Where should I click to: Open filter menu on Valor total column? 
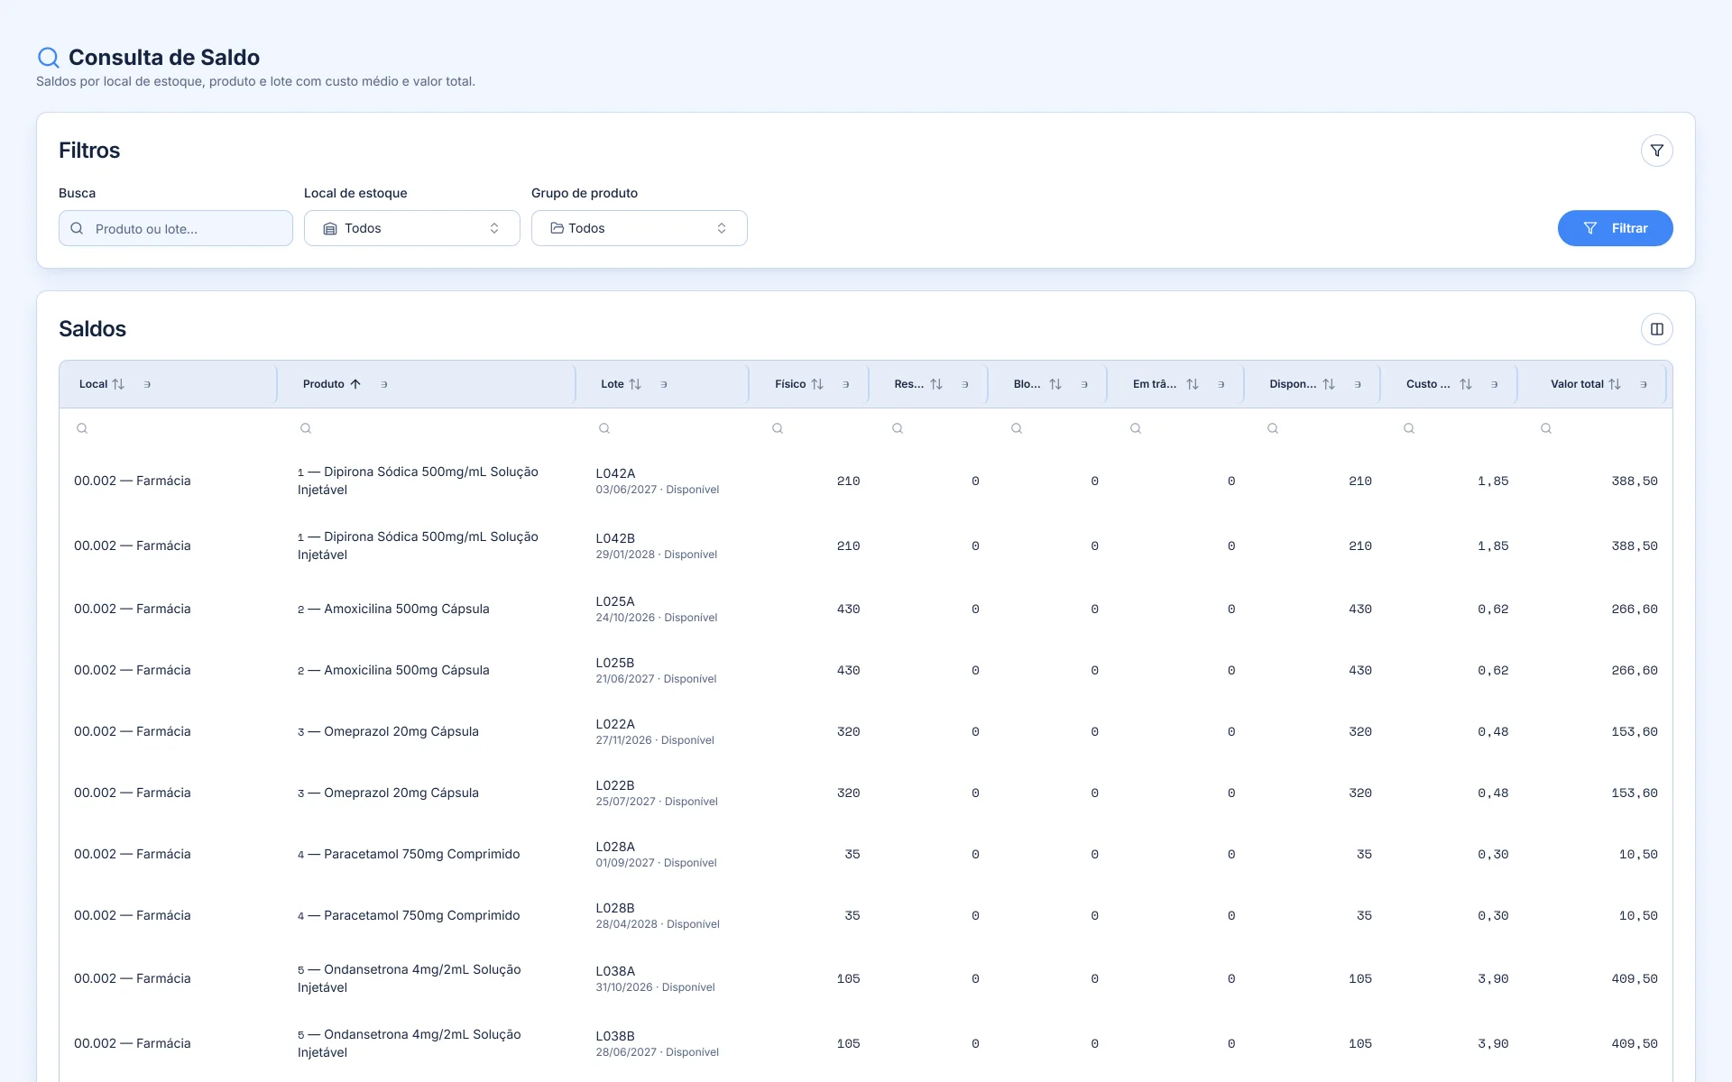[1644, 384]
